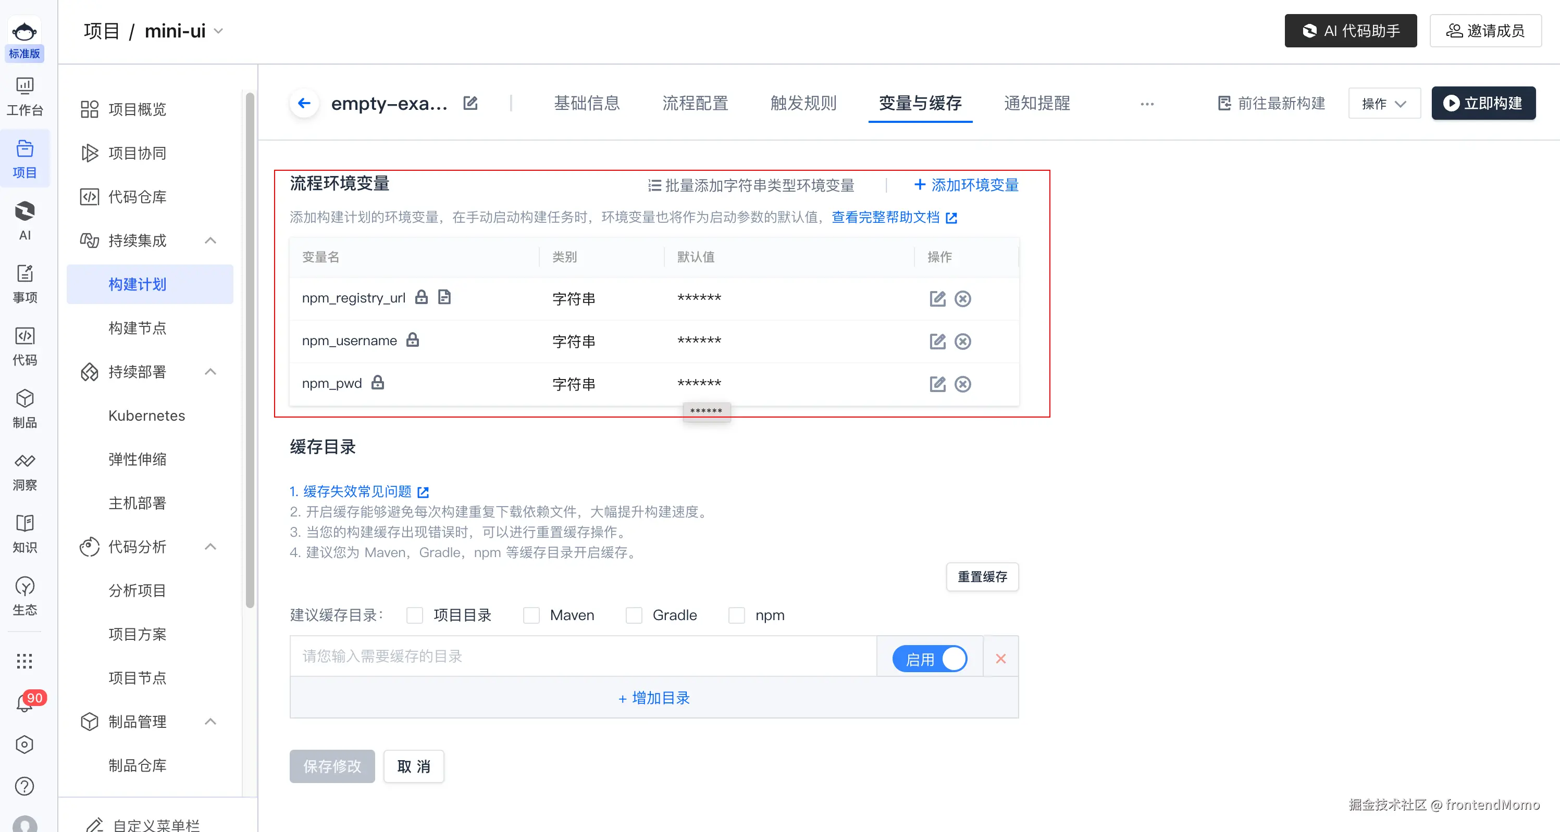Check the npm cache directory checkbox
The image size is (1560, 832).
[x=736, y=615]
